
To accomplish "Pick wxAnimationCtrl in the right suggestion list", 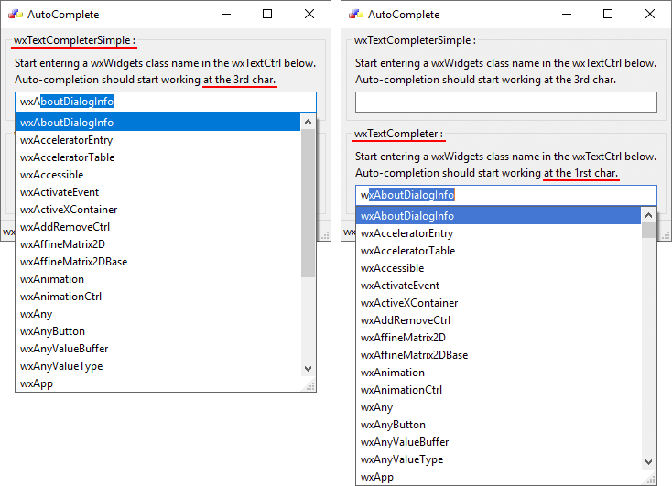I will (x=401, y=390).
